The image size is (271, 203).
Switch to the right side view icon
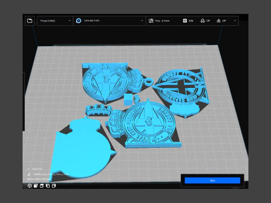54,186
